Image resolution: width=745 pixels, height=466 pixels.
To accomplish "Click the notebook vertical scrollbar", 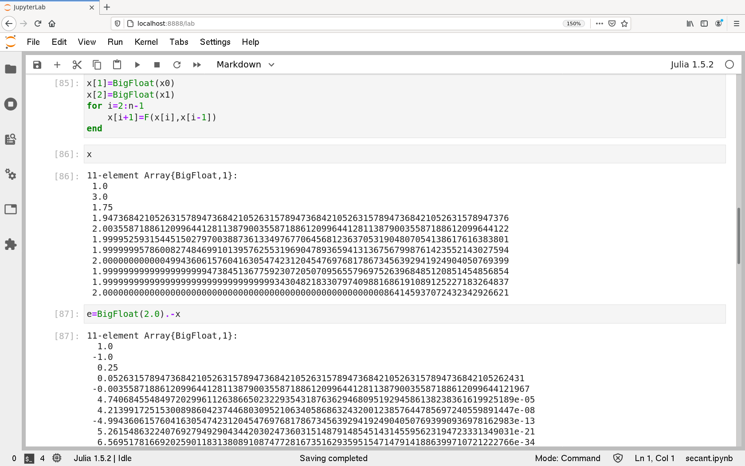I will click(x=738, y=235).
